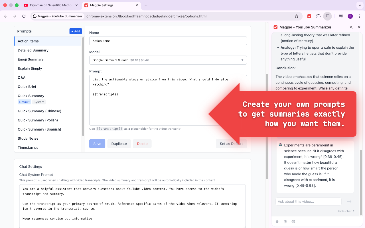
Task: Click the red Delete button
Action: 142,144
